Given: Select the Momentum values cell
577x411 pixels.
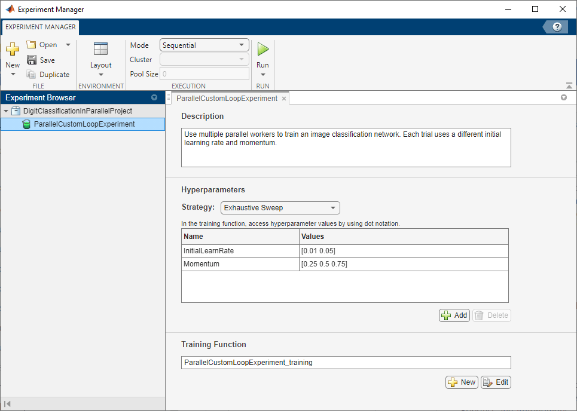Looking at the screenshot, I should click(404, 264).
